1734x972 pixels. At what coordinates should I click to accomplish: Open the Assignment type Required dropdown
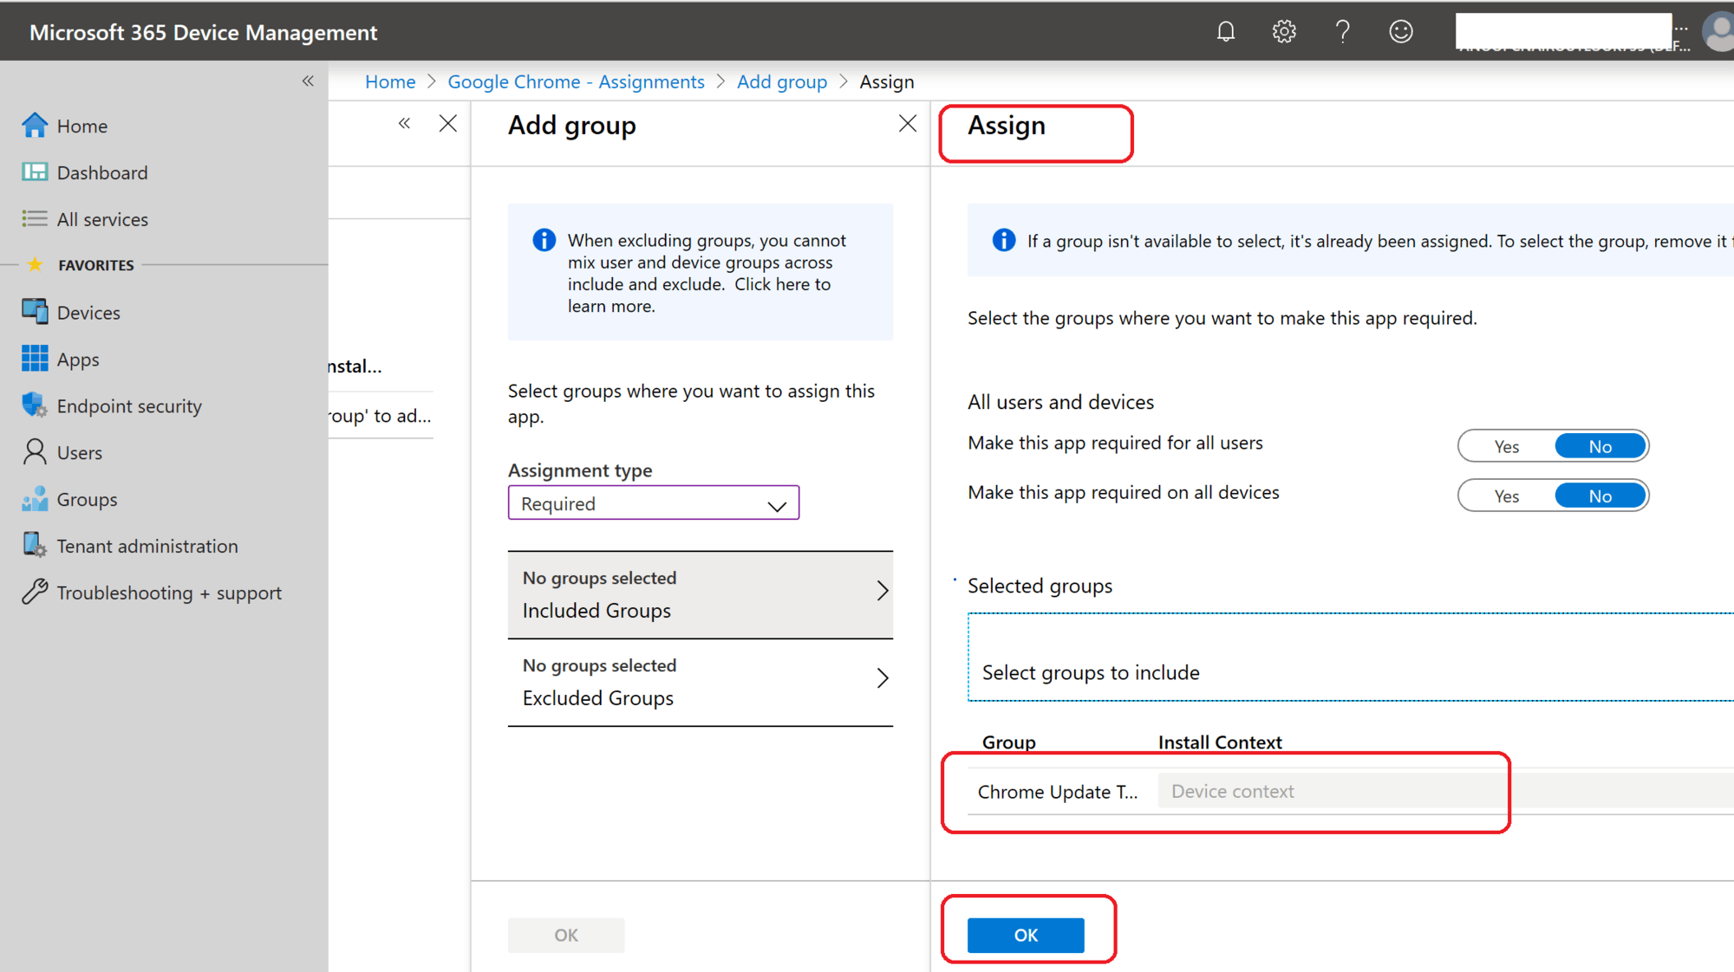click(x=653, y=503)
